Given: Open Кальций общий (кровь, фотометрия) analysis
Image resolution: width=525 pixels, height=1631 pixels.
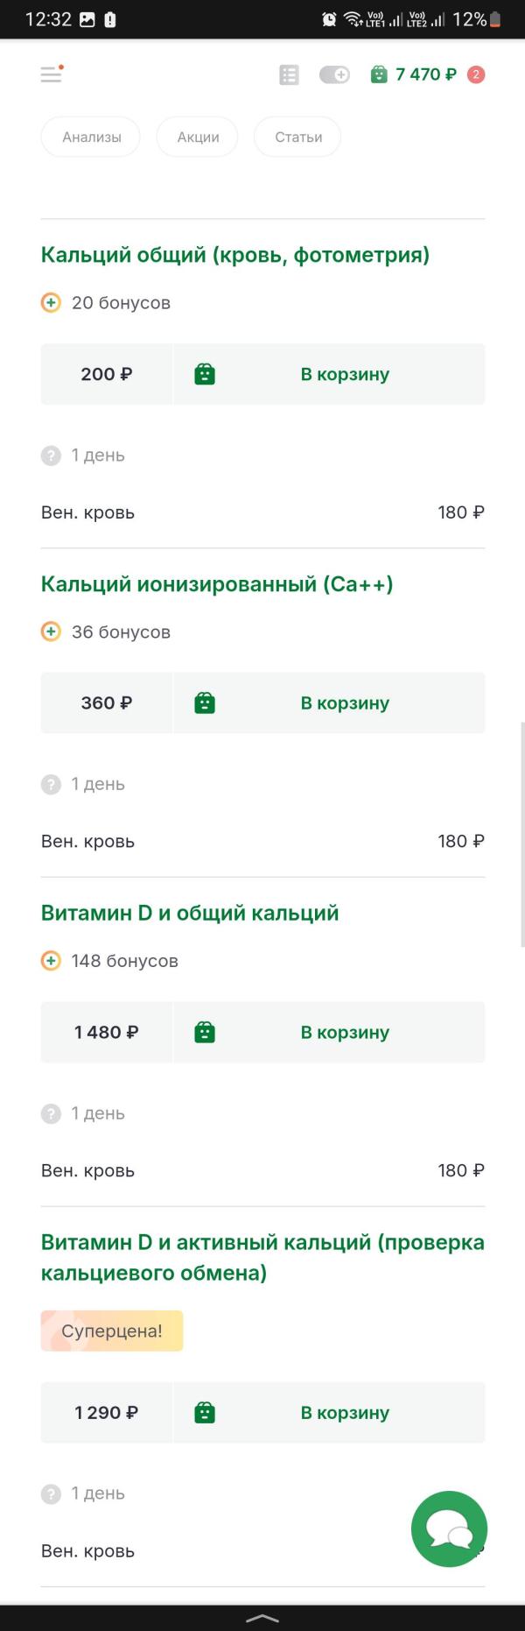Looking at the screenshot, I should tap(235, 255).
